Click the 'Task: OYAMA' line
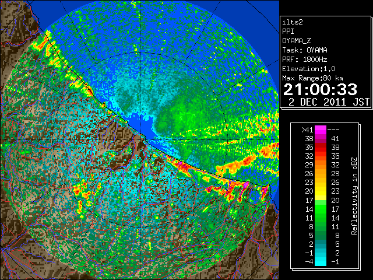 pyautogui.click(x=305, y=50)
